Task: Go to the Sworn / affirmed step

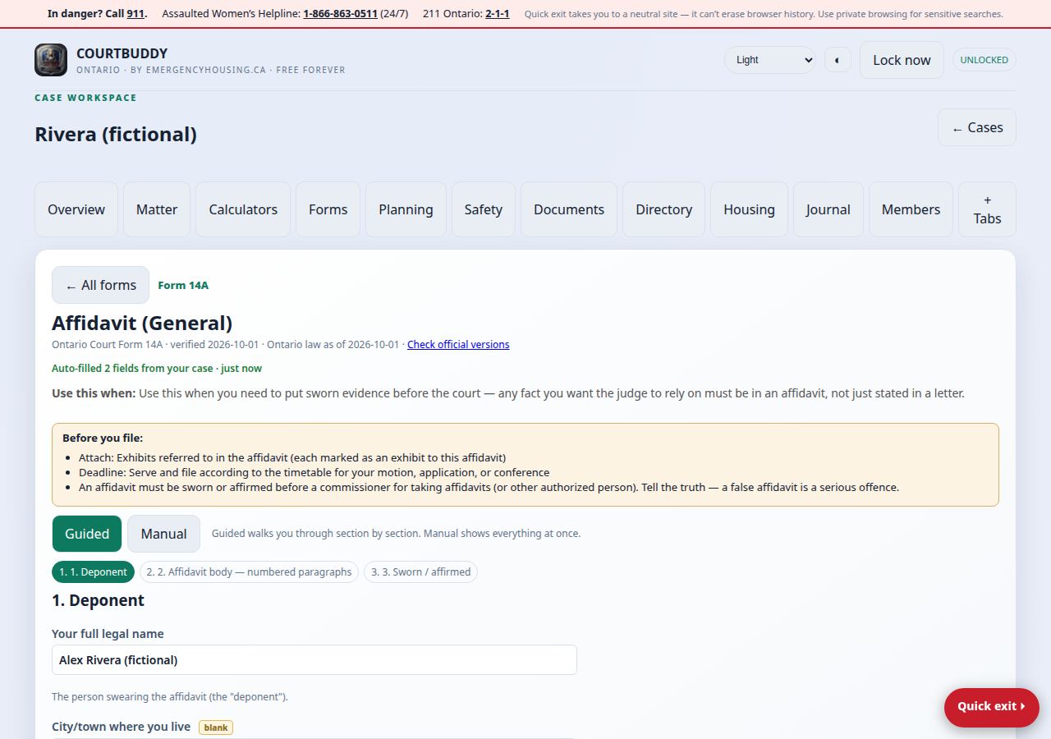Action: coord(420,571)
